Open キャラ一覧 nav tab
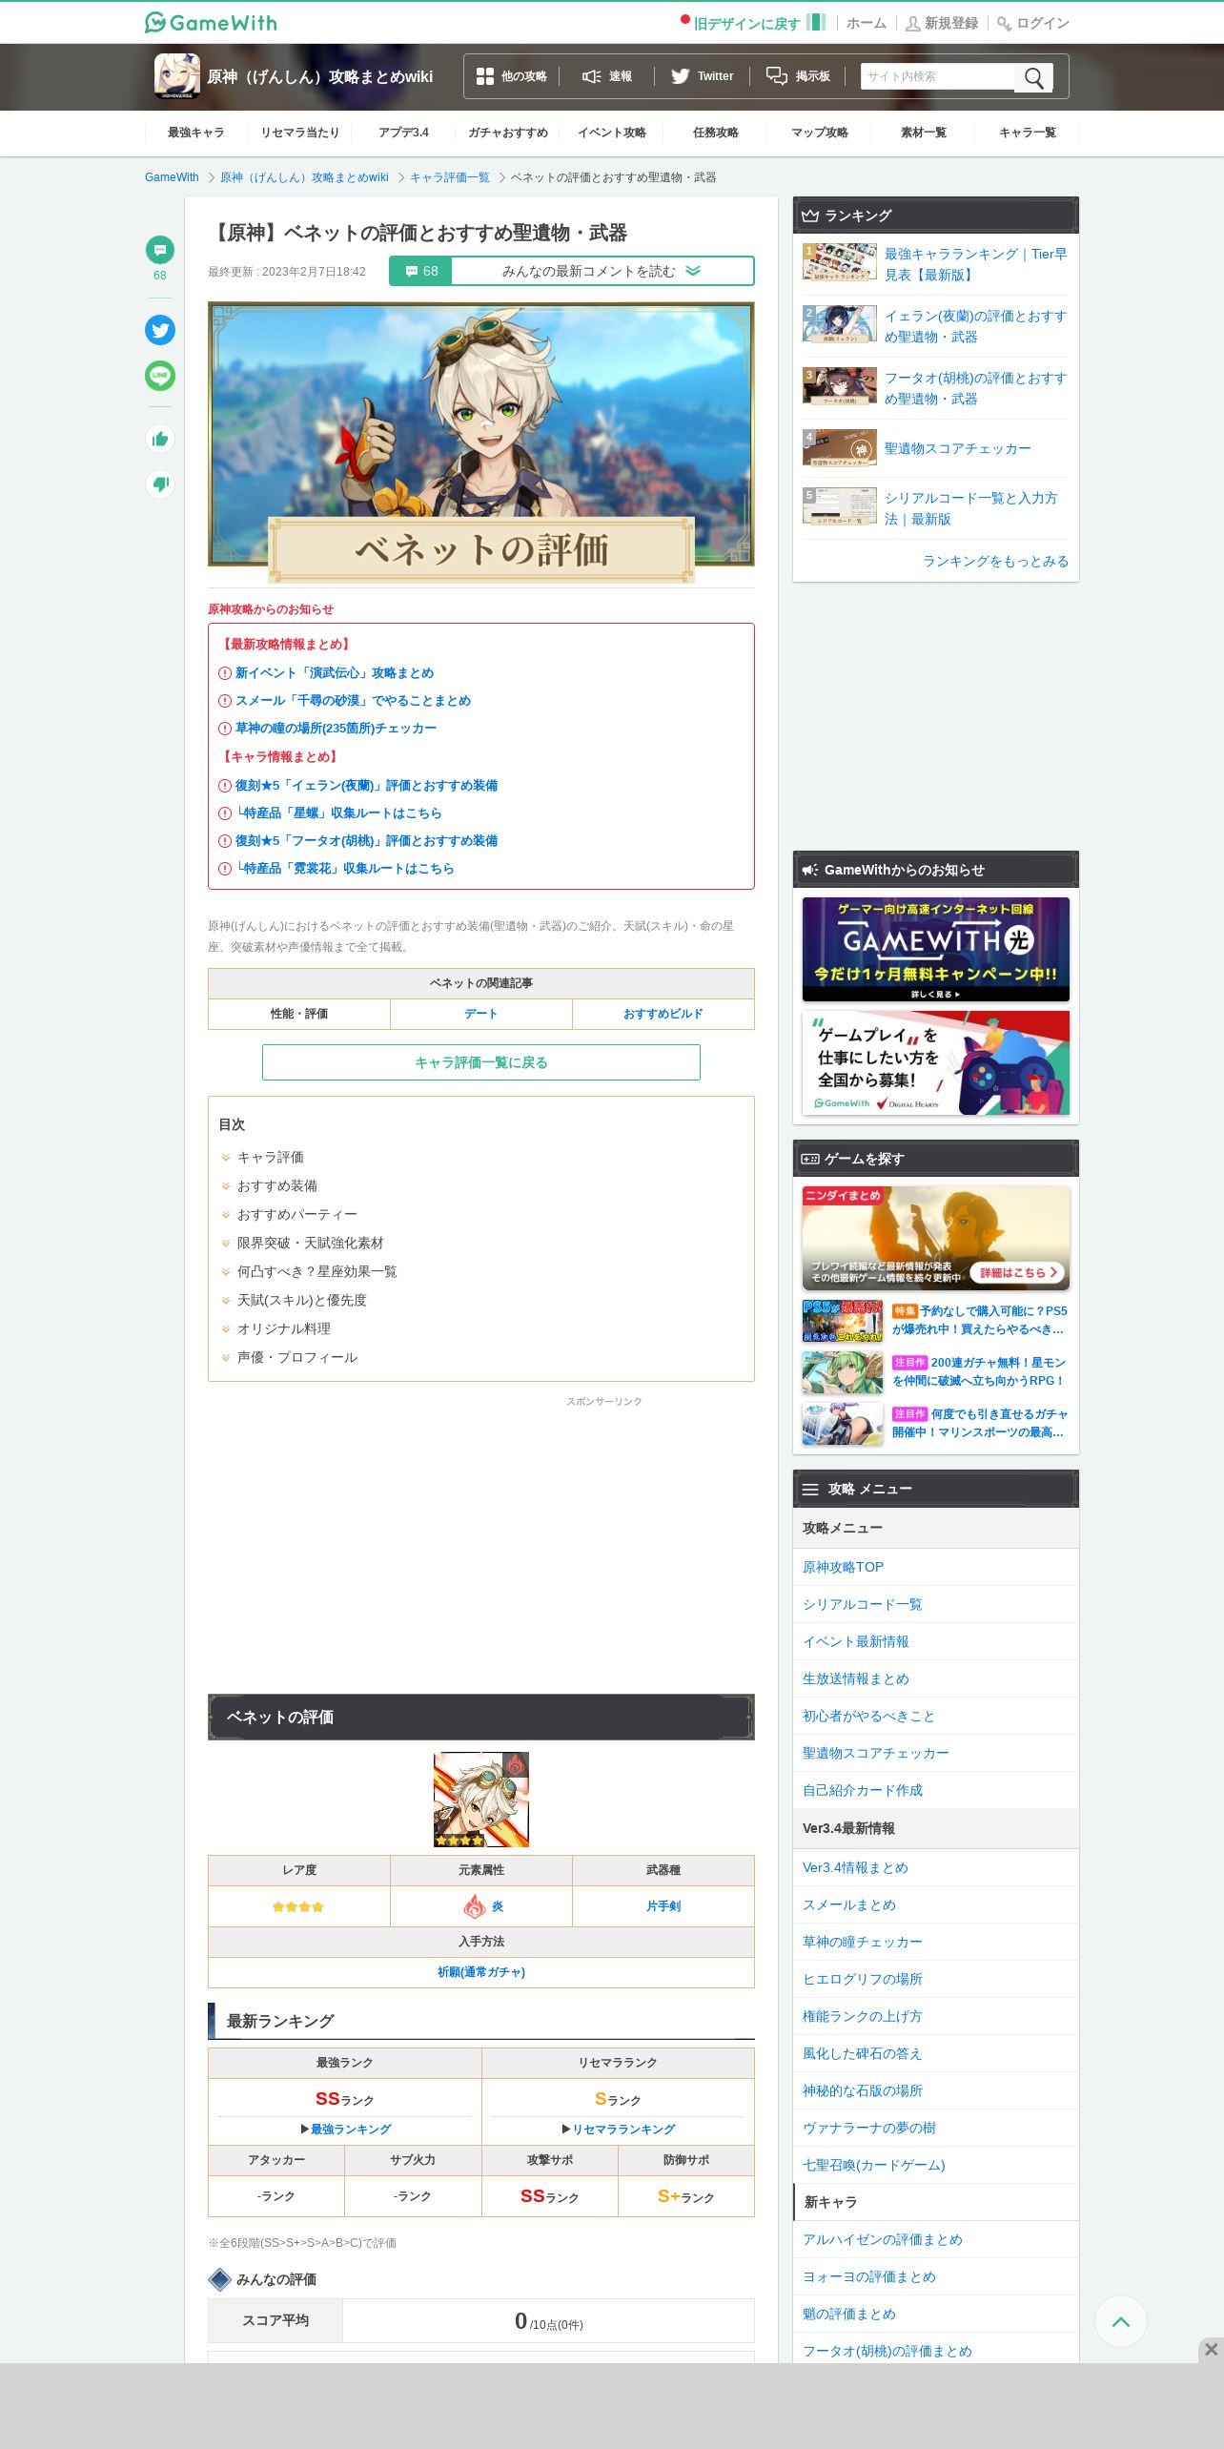Image resolution: width=1224 pixels, height=2449 pixels. point(1028,133)
